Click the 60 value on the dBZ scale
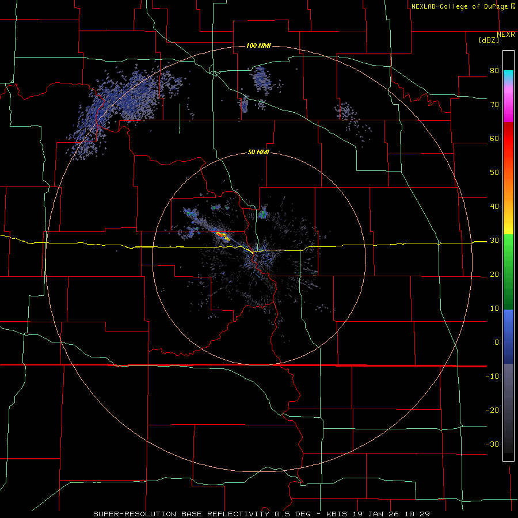 [x=494, y=138]
